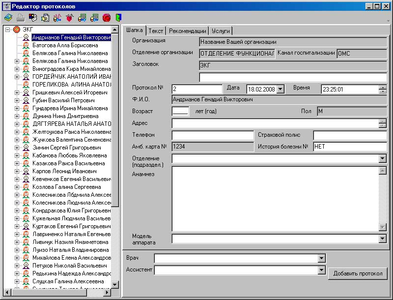Click the red heart with ECG icon
Screen dimensions: 393x300
(x=70, y=18)
